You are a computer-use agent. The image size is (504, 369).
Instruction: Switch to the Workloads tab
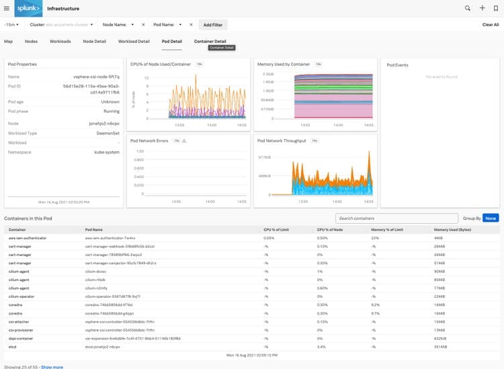60,41
